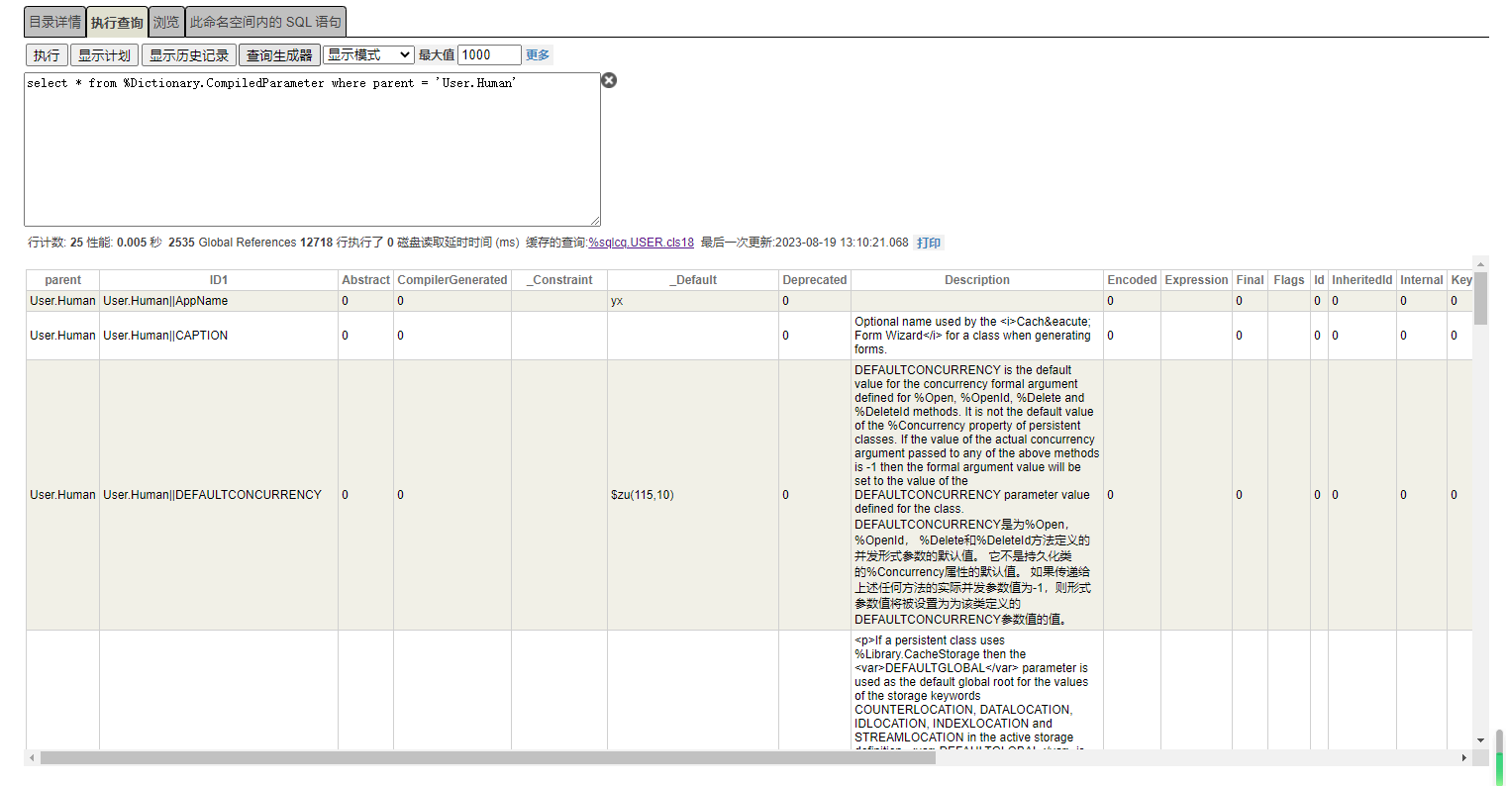Viewport: 1506px width, 786px height.
Task: Run the query with 执行 button
Action: pyautogui.click(x=47, y=55)
